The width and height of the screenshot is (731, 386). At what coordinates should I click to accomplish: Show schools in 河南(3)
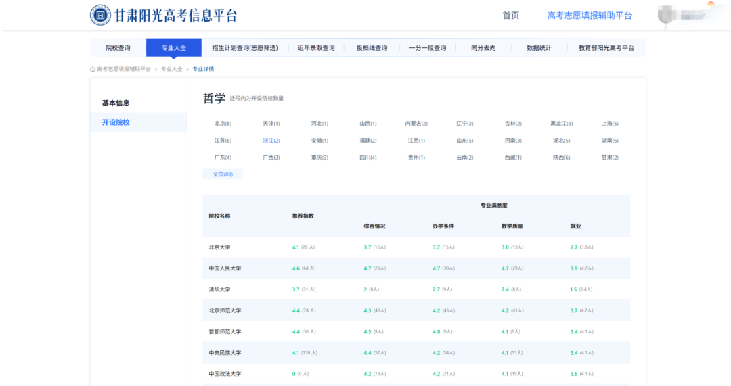(513, 140)
